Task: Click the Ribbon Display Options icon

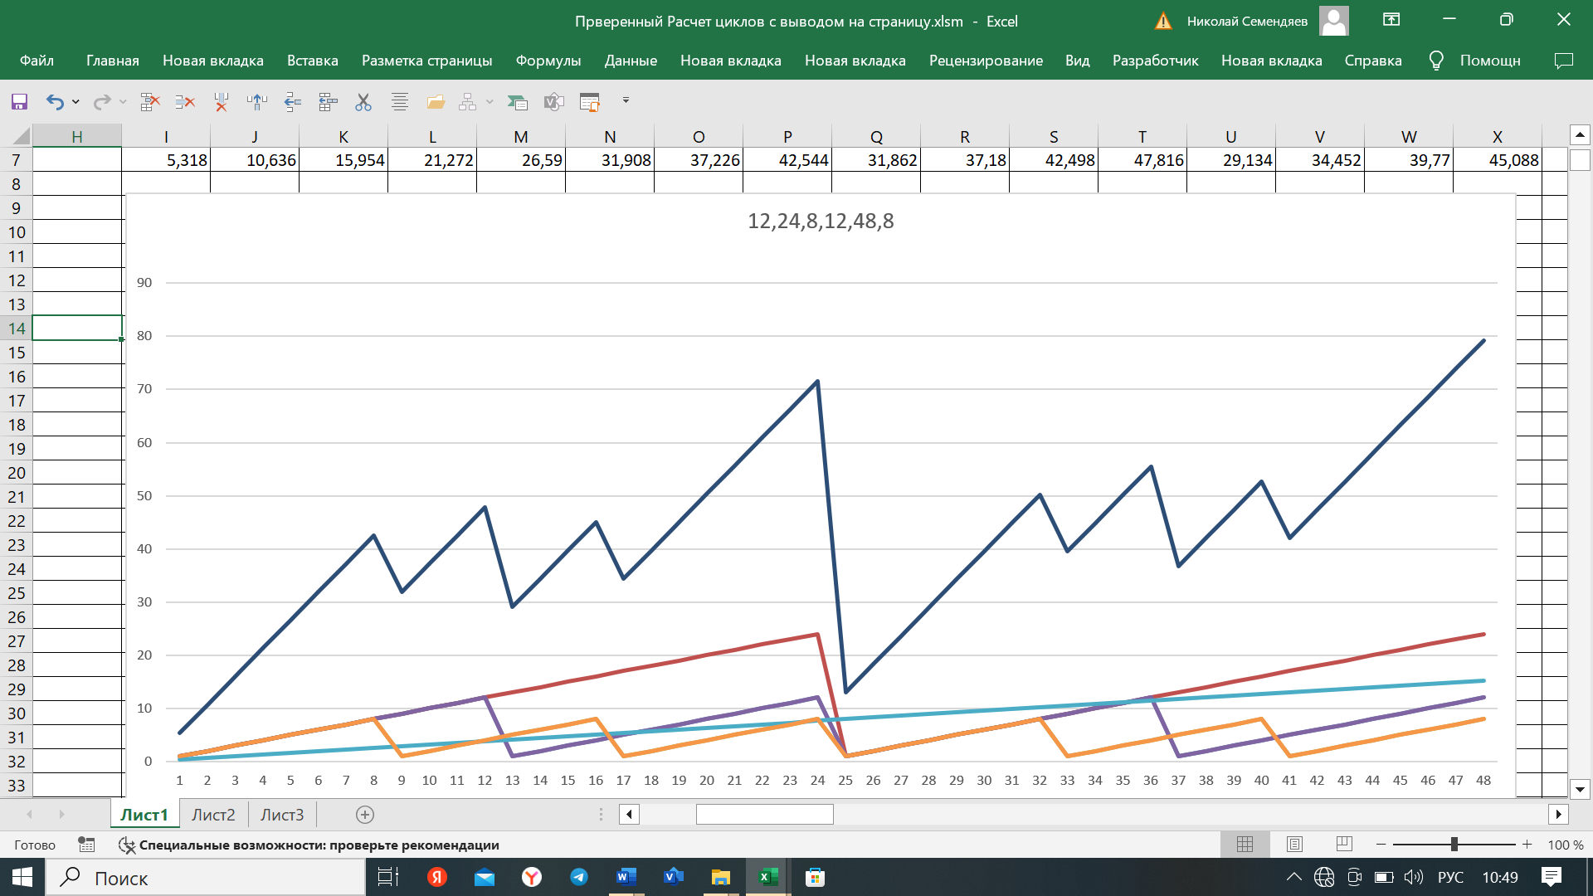Action: tap(1391, 20)
